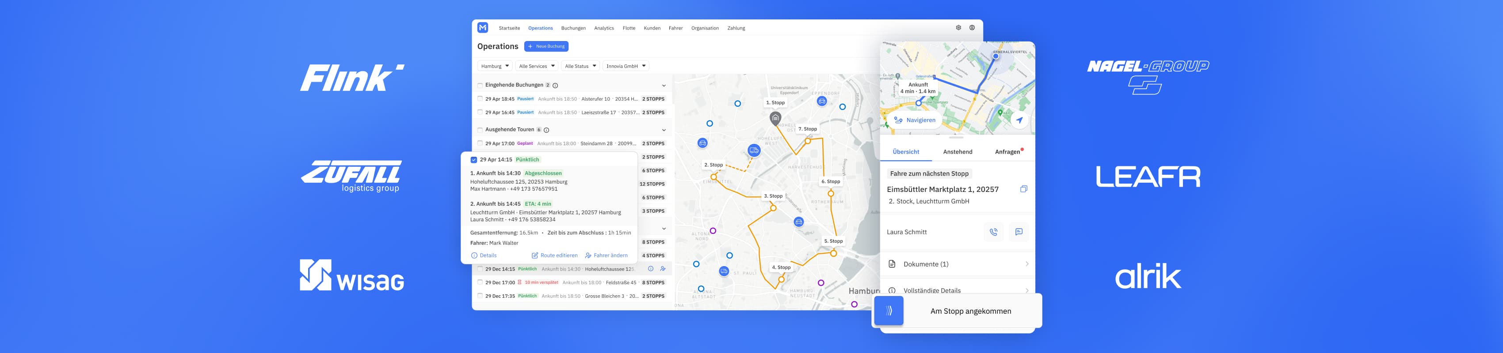Switch to the Anfragen tab
Image resolution: width=1503 pixels, height=353 pixels.
click(x=1007, y=152)
